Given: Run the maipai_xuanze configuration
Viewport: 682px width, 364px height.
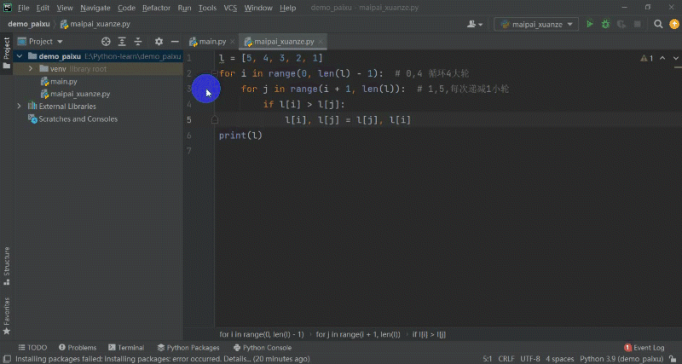Looking at the screenshot, I should [589, 25].
